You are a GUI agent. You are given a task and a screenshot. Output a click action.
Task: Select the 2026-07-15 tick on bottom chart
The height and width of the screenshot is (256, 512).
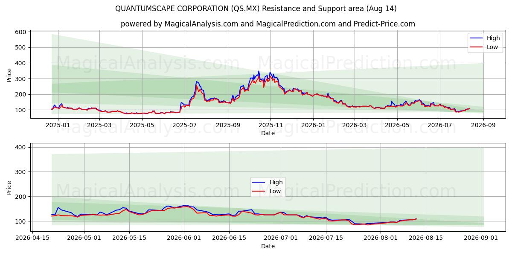point(326,239)
